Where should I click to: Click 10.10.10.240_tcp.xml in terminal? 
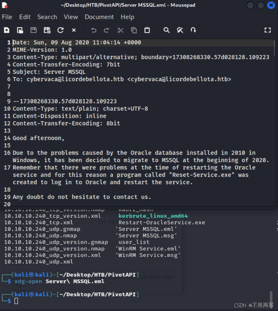[39, 222]
